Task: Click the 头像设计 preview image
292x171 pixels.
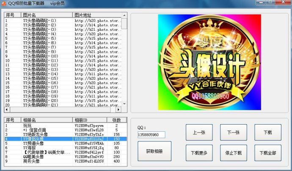Action: coord(209,62)
